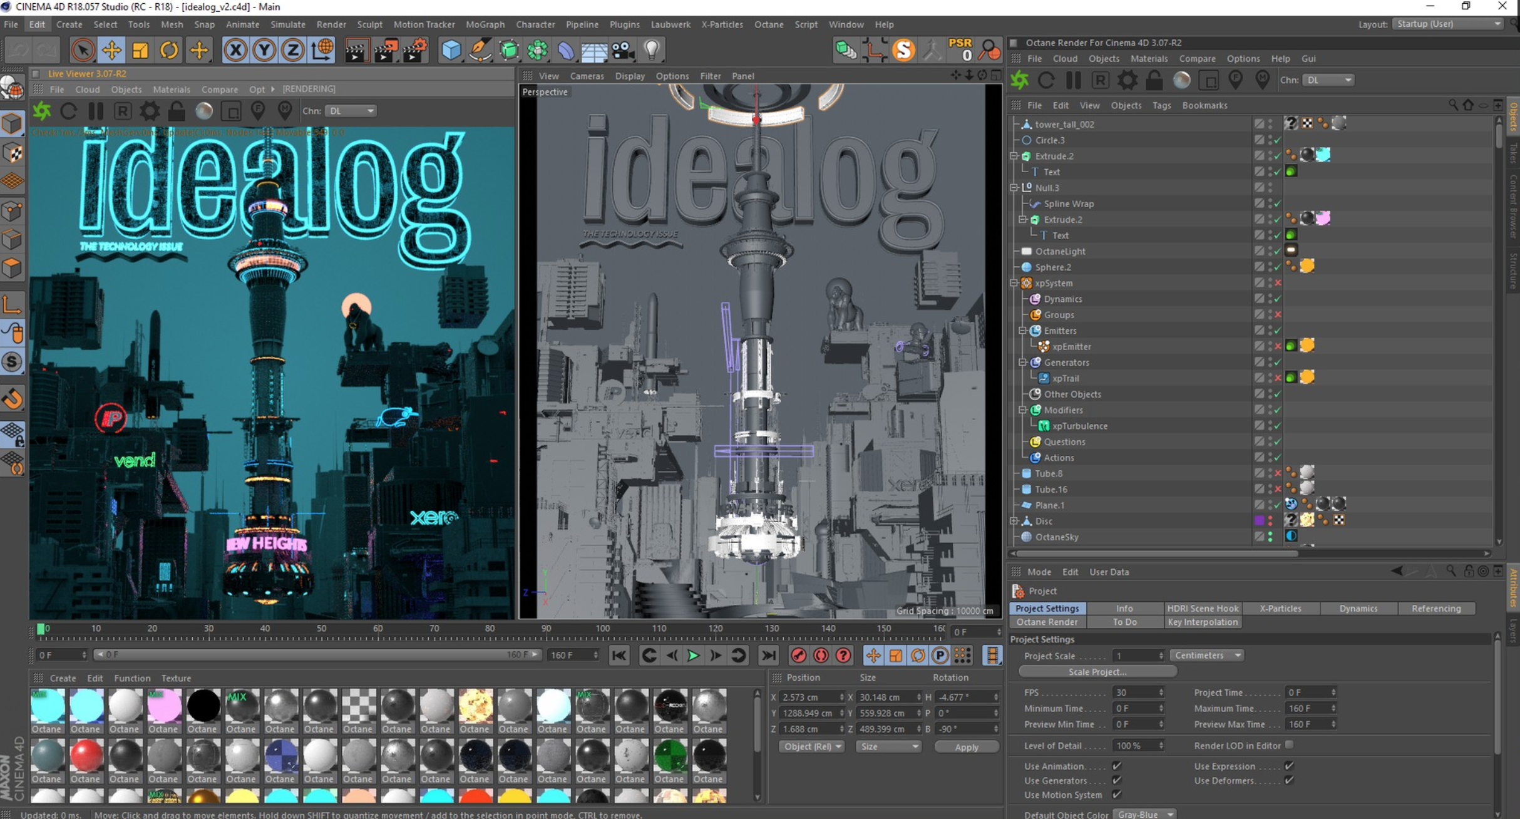Image resolution: width=1520 pixels, height=819 pixels.
Task: Collapse the xpSystem tree item
Action: 1014,283
